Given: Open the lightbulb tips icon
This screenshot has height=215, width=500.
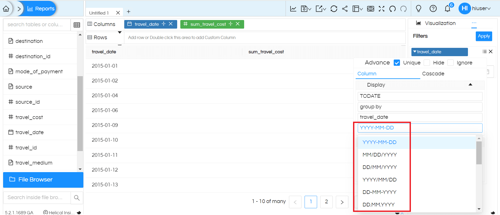Looking at the screenshot, I should coord(418,9).
